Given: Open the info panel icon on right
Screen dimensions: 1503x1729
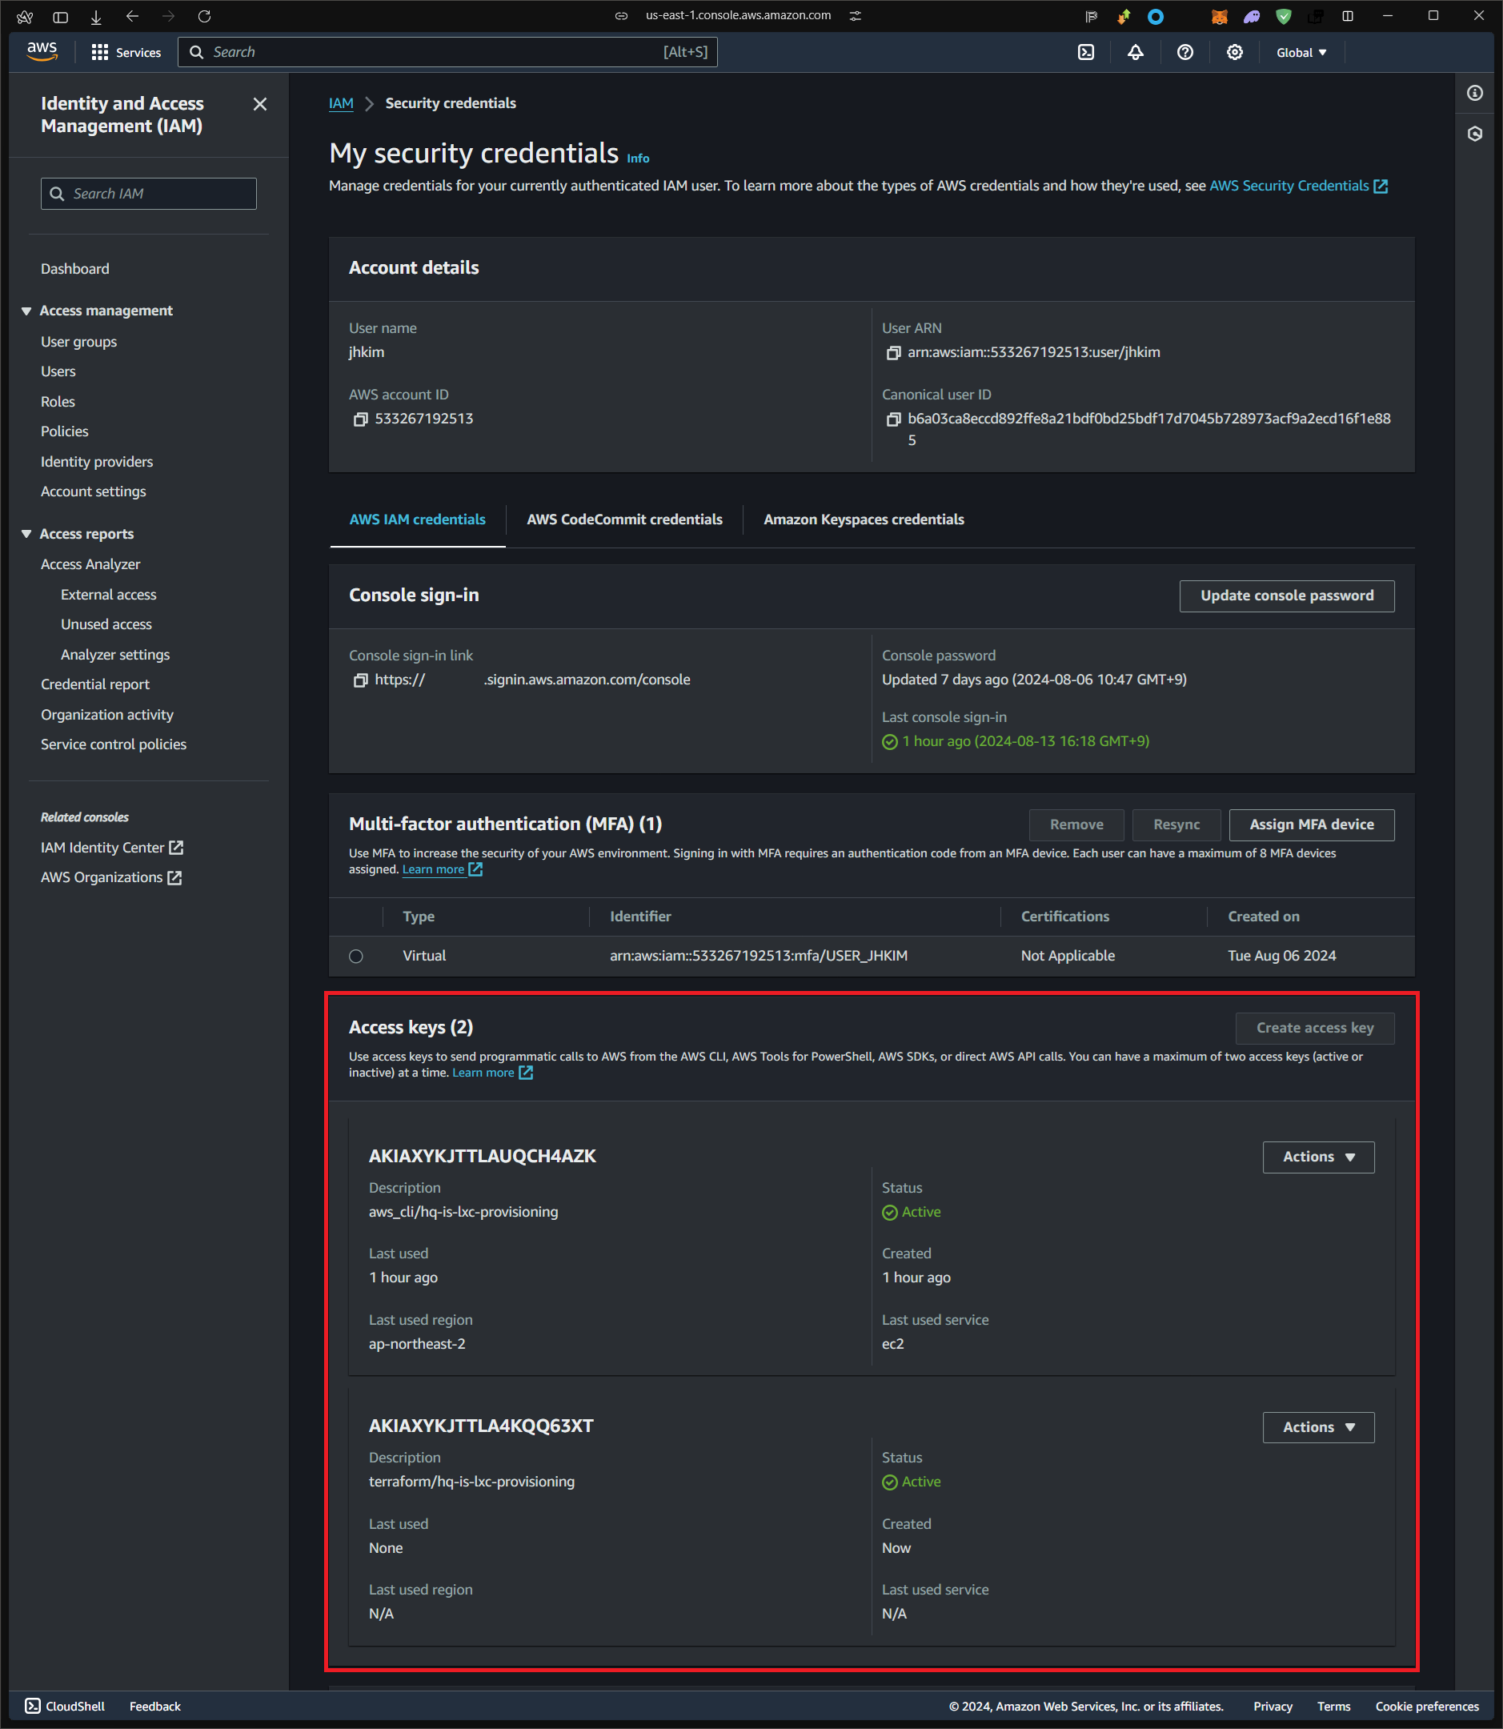Looking at the screenshot, I should pyautogui.click(x=1474, y=93).
